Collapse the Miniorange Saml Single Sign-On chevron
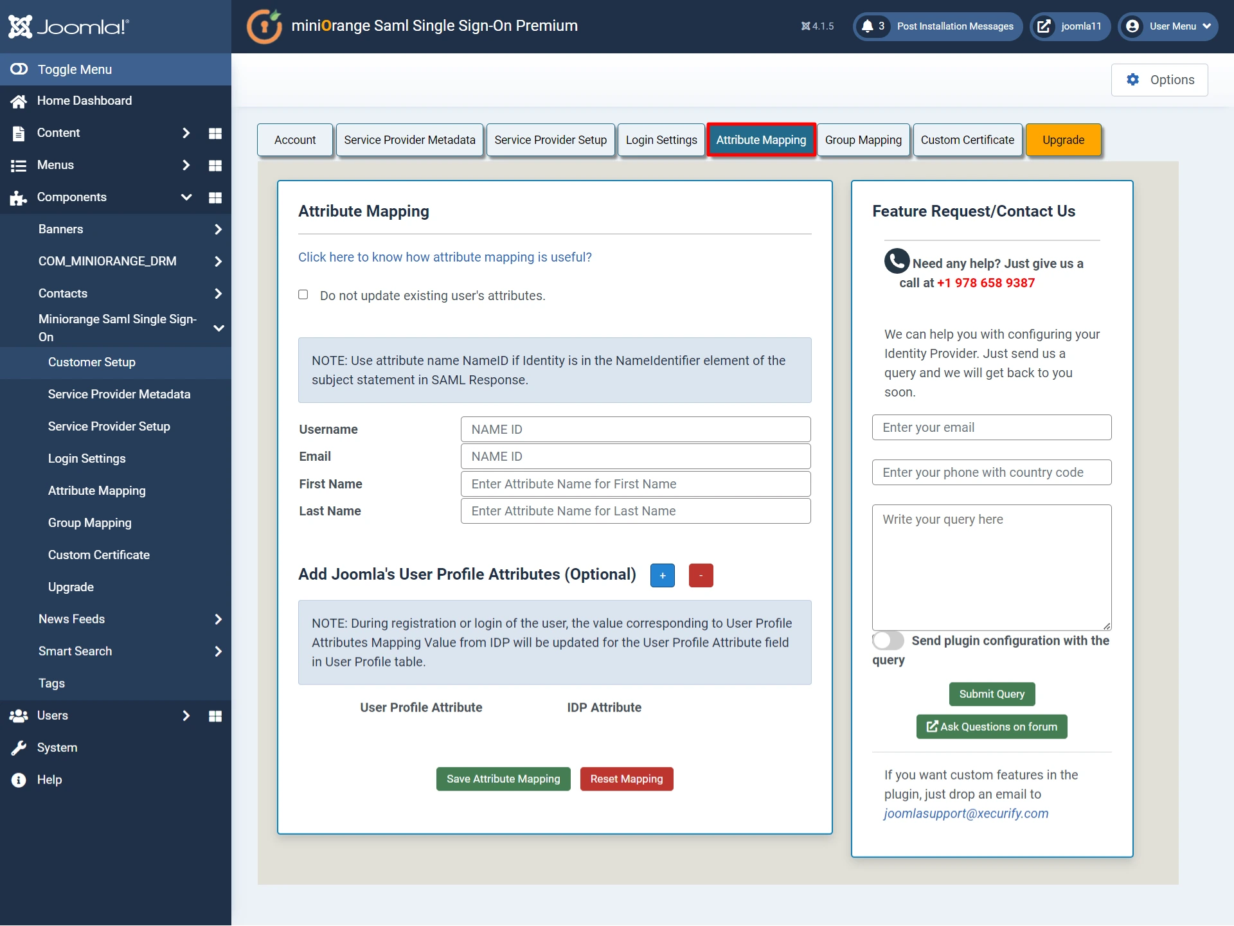This screenshot has width=1234, height=926. pyautogui.click(x=219, y=328)
